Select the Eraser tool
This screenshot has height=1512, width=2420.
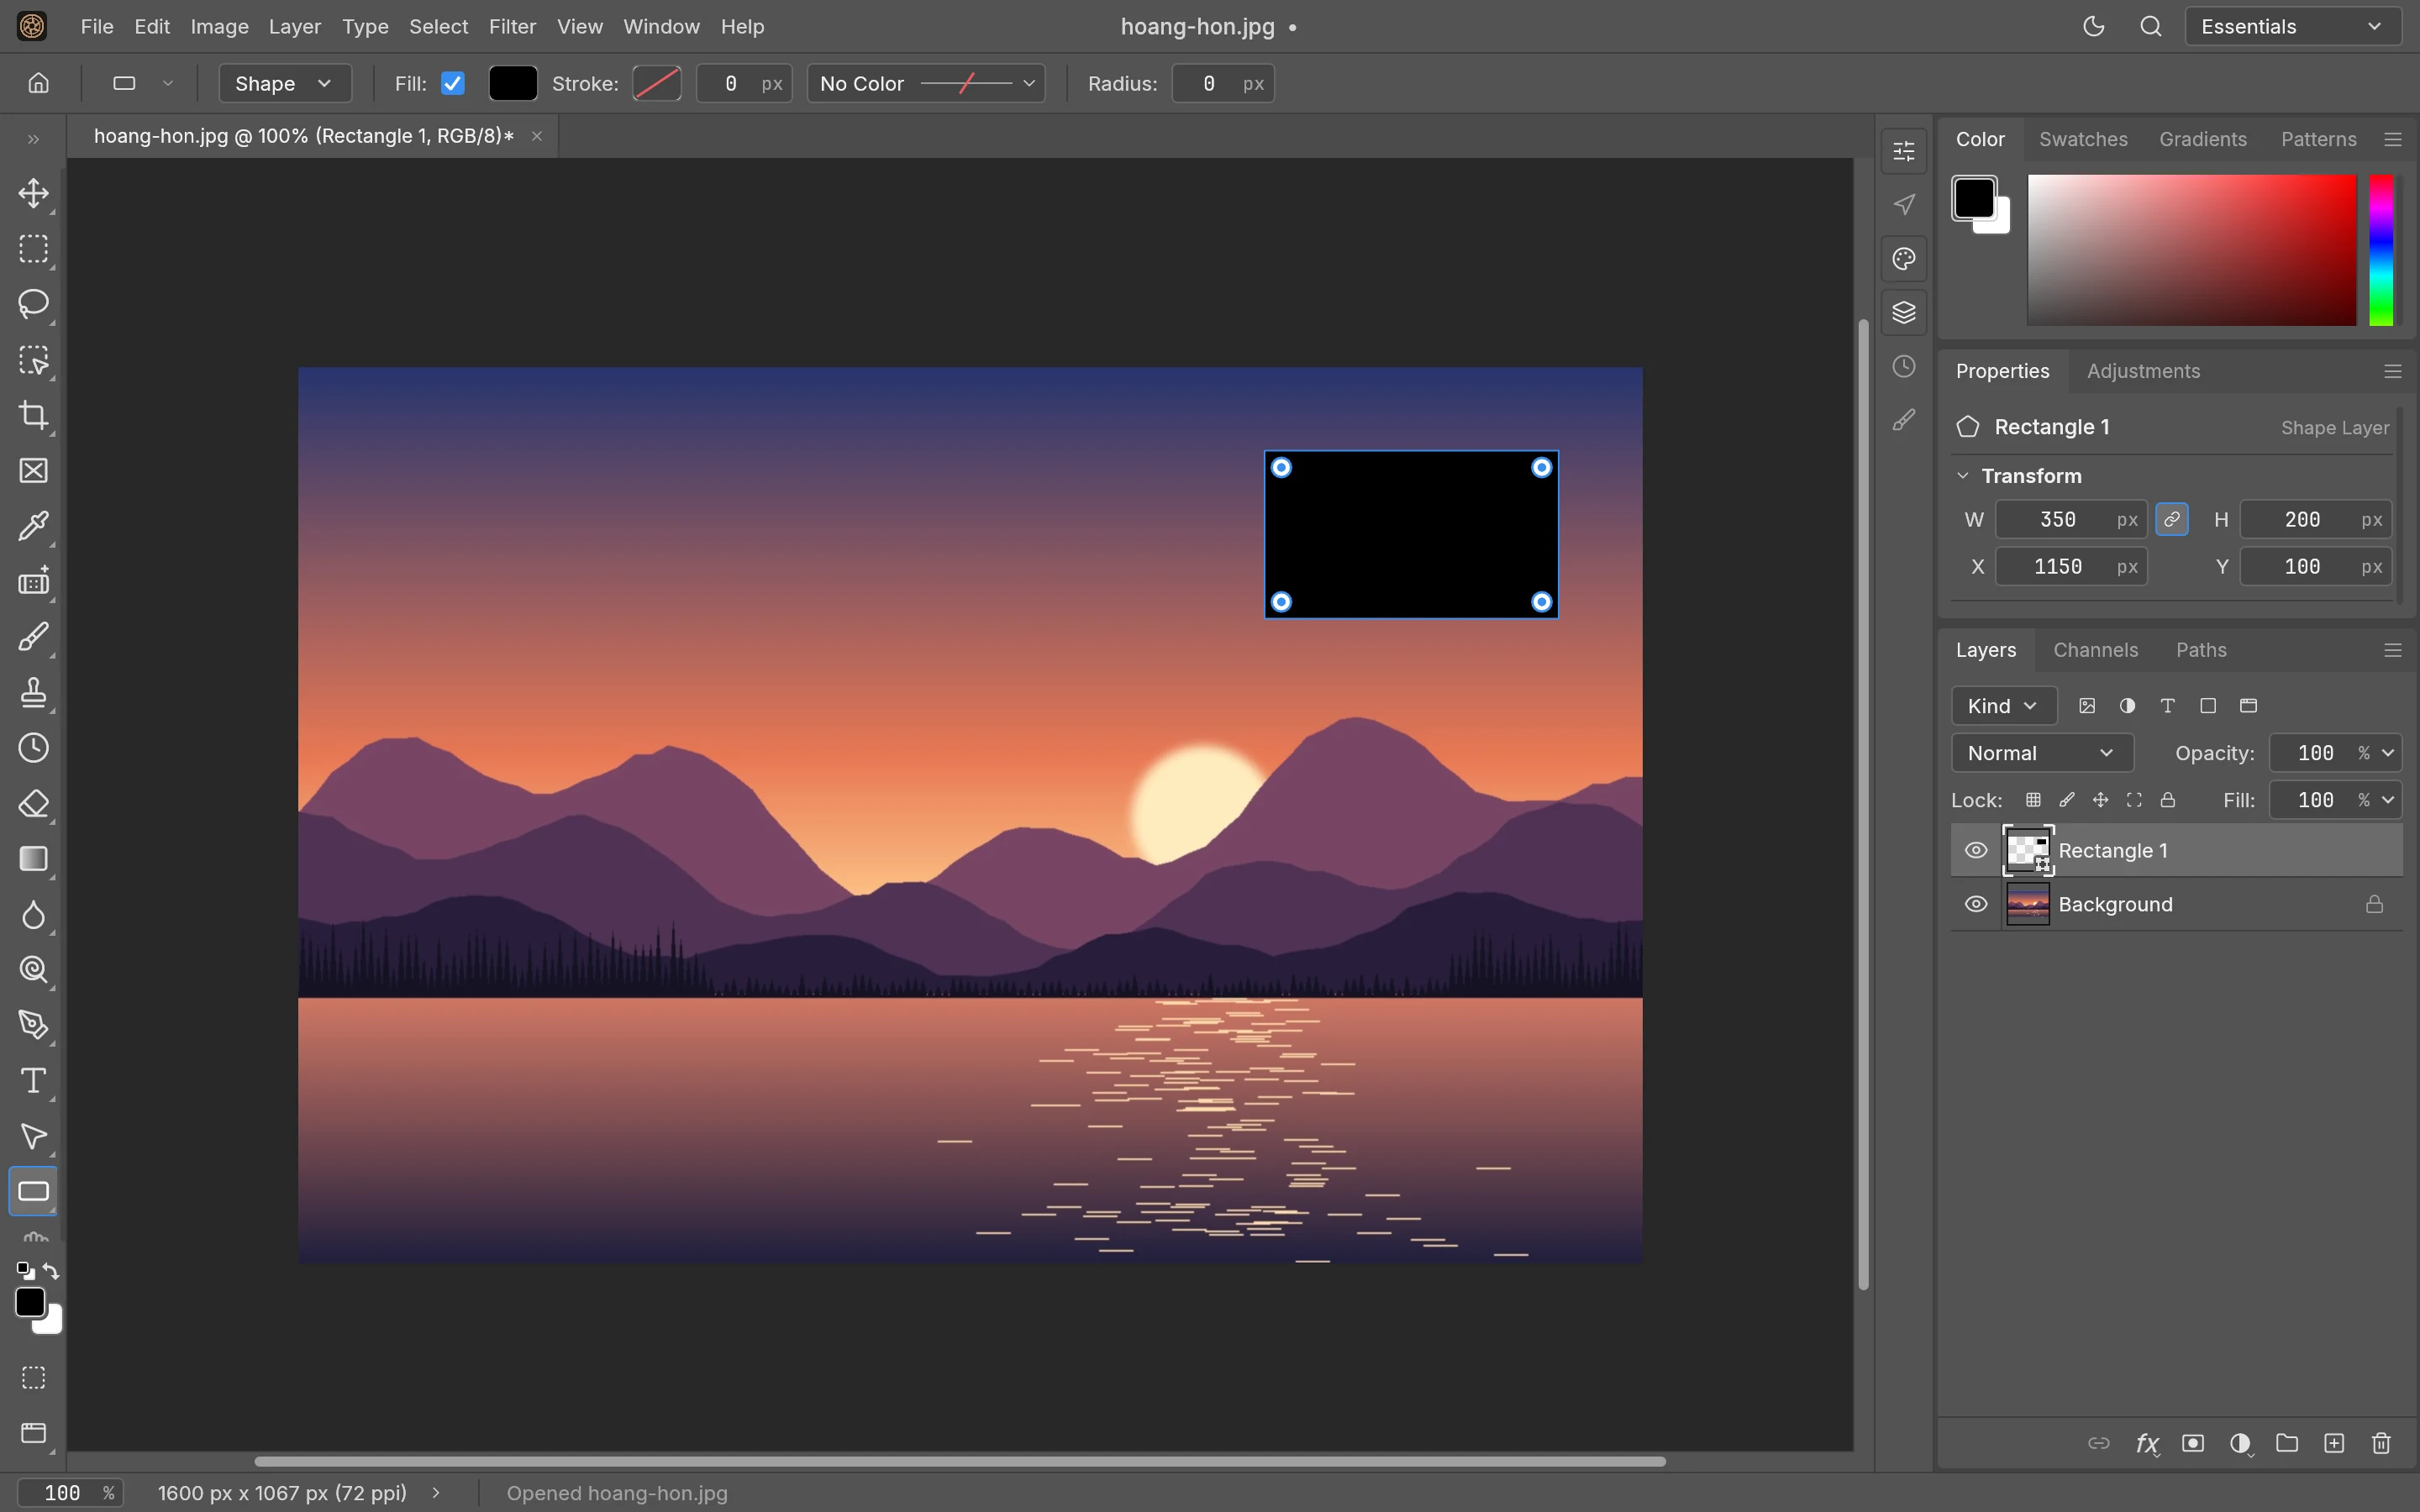[34, 804]
